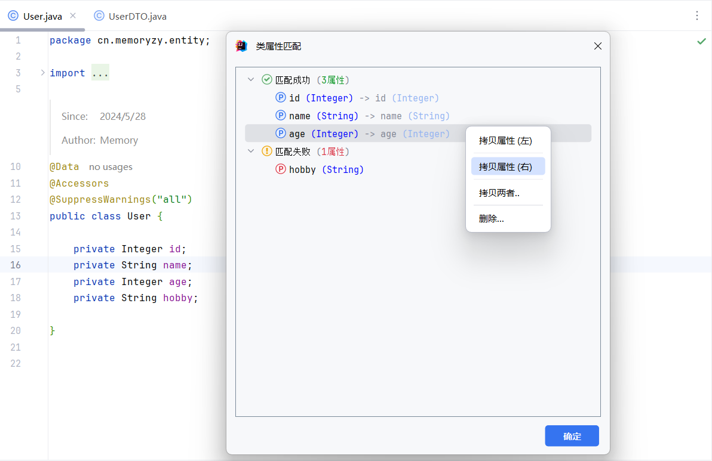Choose 拷贝属性 (左) from context menu

505,141
